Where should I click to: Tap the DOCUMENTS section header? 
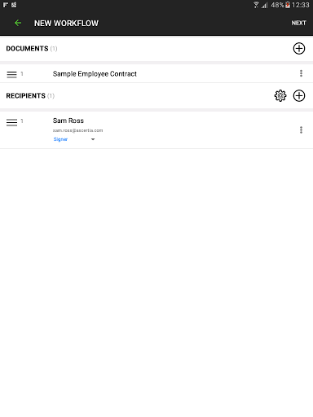pyautogui.click(x=27, y=49)
